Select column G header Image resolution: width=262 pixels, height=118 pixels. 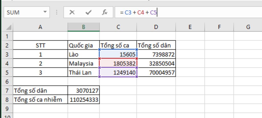[x=248, y=27]
